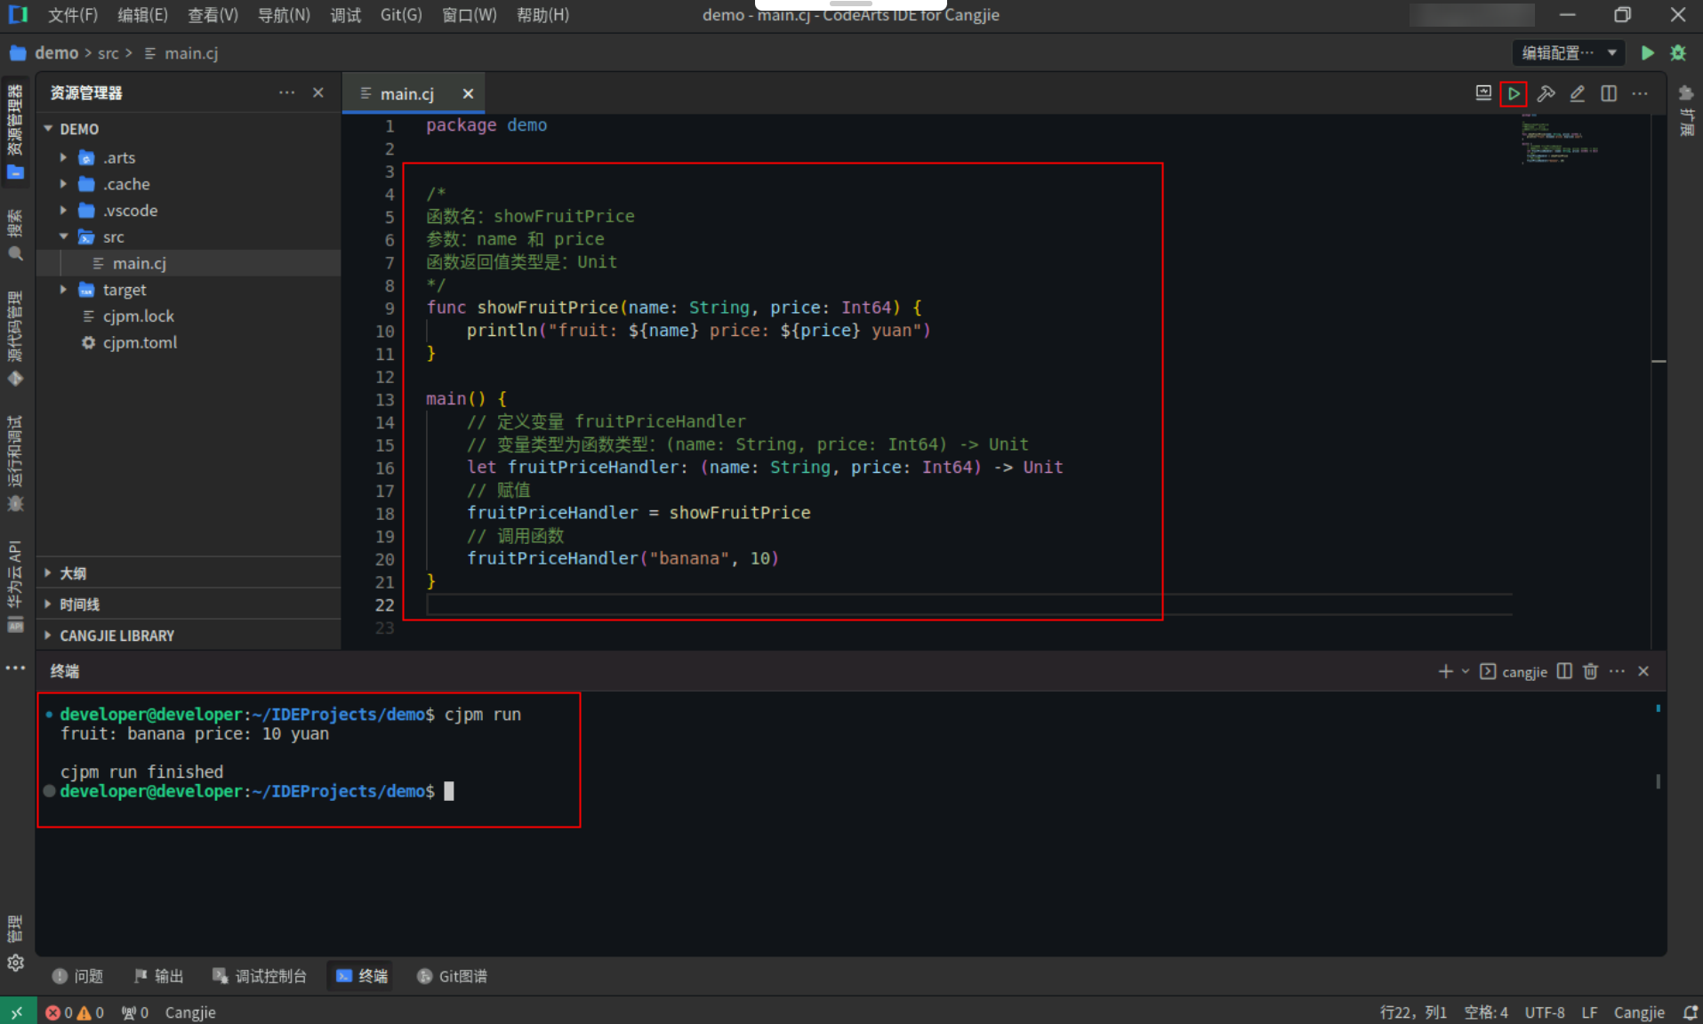Screen dimensions: 1703x1024
Task: Open the notifications bell in status bar
Action: click(1690, 1012)
